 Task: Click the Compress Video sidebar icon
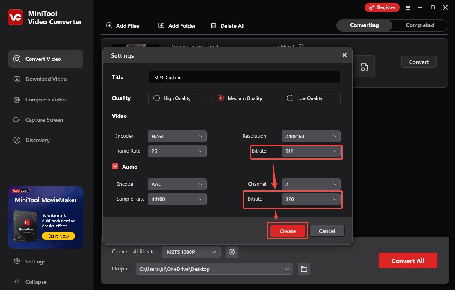(17, 100)
